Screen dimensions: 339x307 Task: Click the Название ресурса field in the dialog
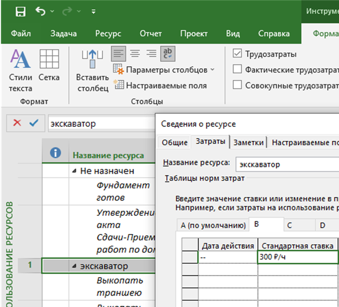coord(288,165)
